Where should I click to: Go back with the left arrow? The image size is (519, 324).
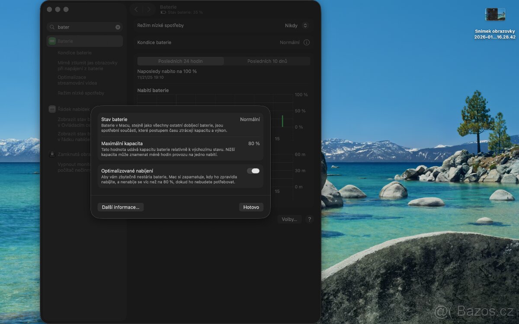136,10
